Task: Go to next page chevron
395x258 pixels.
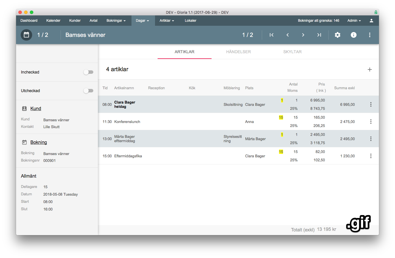Action: pos(303,35)
